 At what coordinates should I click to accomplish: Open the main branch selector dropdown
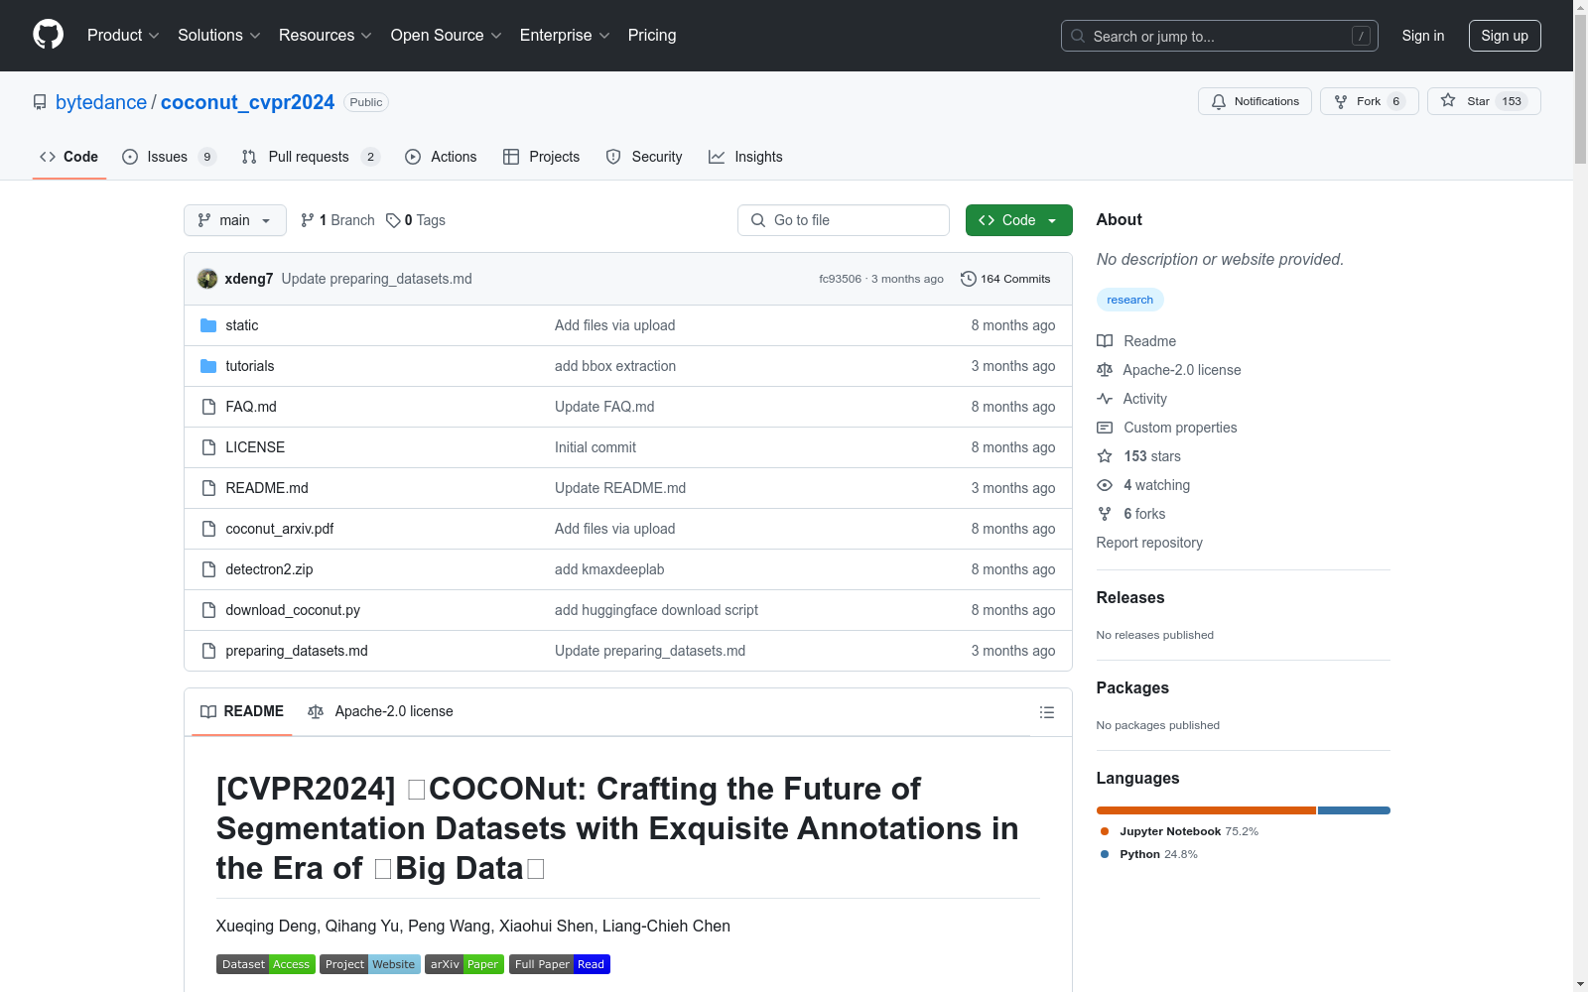tap(235, 220)
